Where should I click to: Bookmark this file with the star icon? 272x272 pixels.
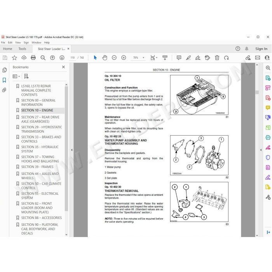14,58
